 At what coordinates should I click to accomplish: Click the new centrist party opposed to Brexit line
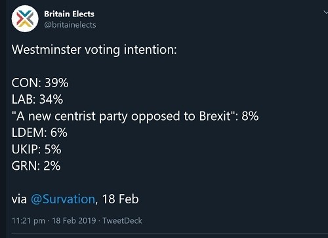pyautogui.click(x=135, y=116)
